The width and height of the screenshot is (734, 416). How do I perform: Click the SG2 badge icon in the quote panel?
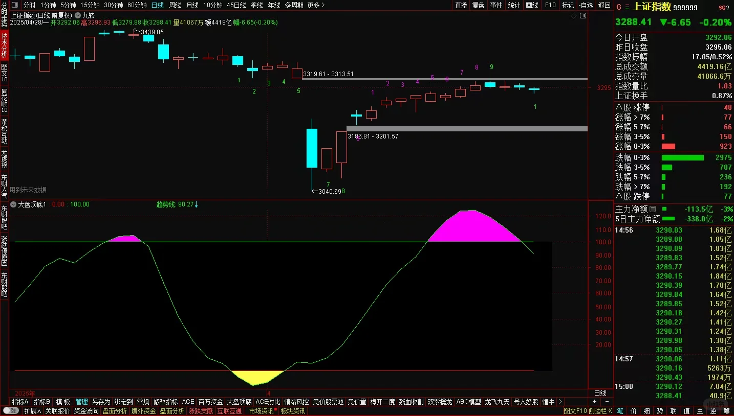[x=724, y=7]
